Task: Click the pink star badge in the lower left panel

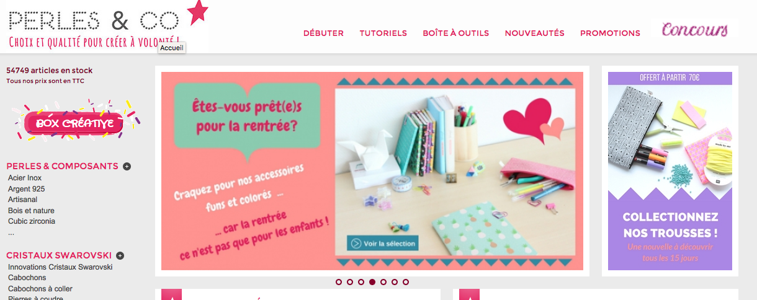Action: pos(171,294)
